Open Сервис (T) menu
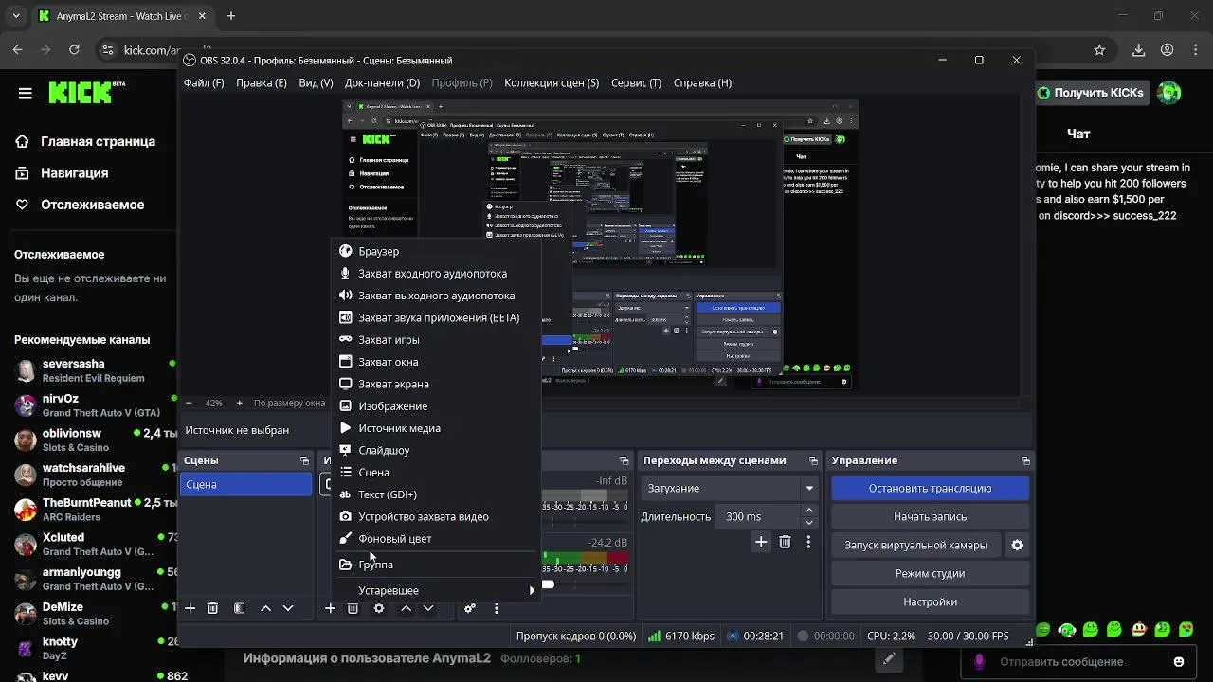1213x682 pixels. (x=636, y=82)
